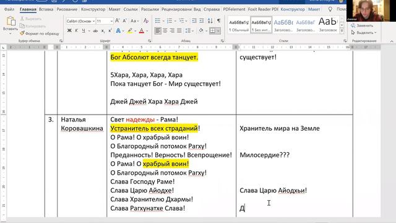Increase the paragraph indent
This screenshot has height=223, width=396.
click(201, 20)
